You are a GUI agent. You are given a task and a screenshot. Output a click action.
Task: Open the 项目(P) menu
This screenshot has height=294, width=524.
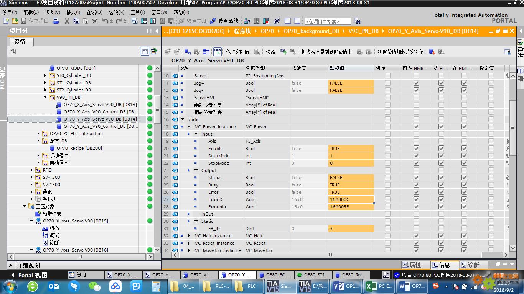(x=10, y=12)
